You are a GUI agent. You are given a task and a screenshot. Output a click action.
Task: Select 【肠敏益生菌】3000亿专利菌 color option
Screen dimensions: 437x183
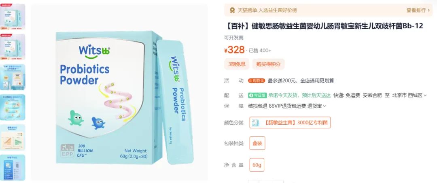coord(290,122)
